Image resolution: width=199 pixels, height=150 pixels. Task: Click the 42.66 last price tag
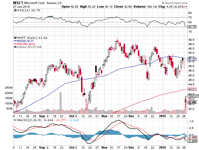click(192, 102)
